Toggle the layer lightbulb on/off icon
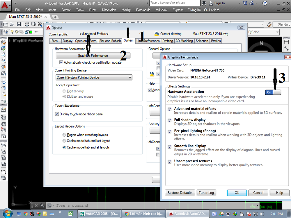This screenshot has height=218, width=291. tap(12, 32)
